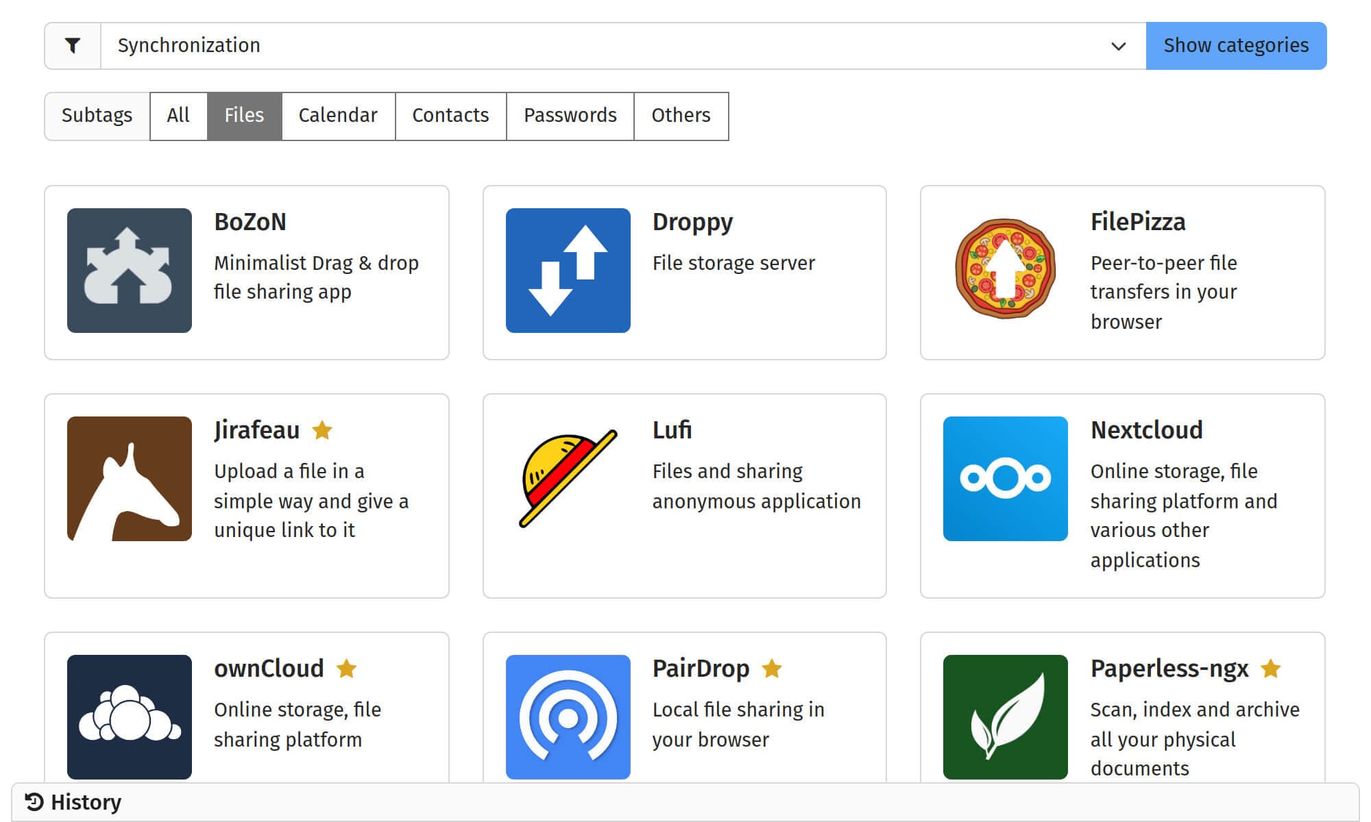Open the Nextcloud app title link

tap(1146, 430)
